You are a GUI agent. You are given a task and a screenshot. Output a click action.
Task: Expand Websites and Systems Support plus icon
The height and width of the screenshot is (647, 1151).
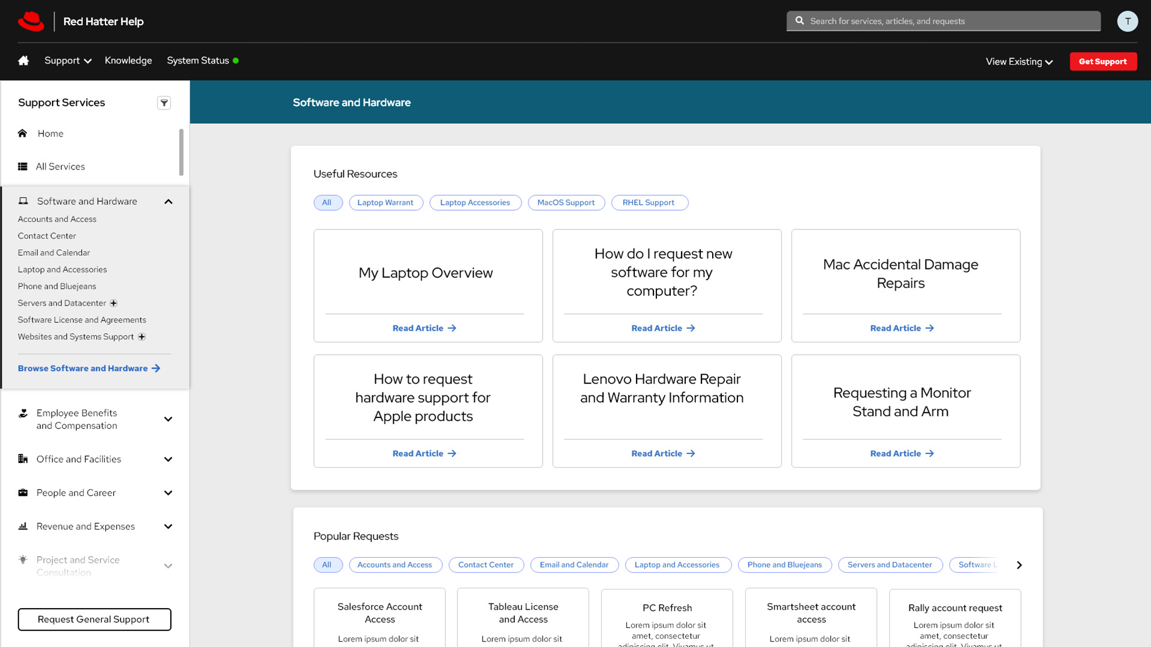coord(141,337)
